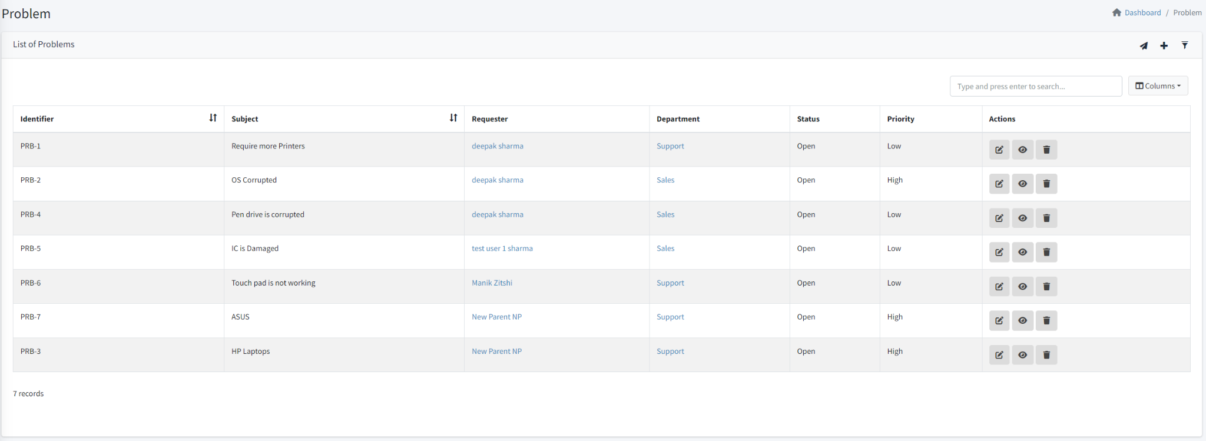Edit the ASUS problem
Viewport: 1206px width, 441px height.
[x=999, y=320]
